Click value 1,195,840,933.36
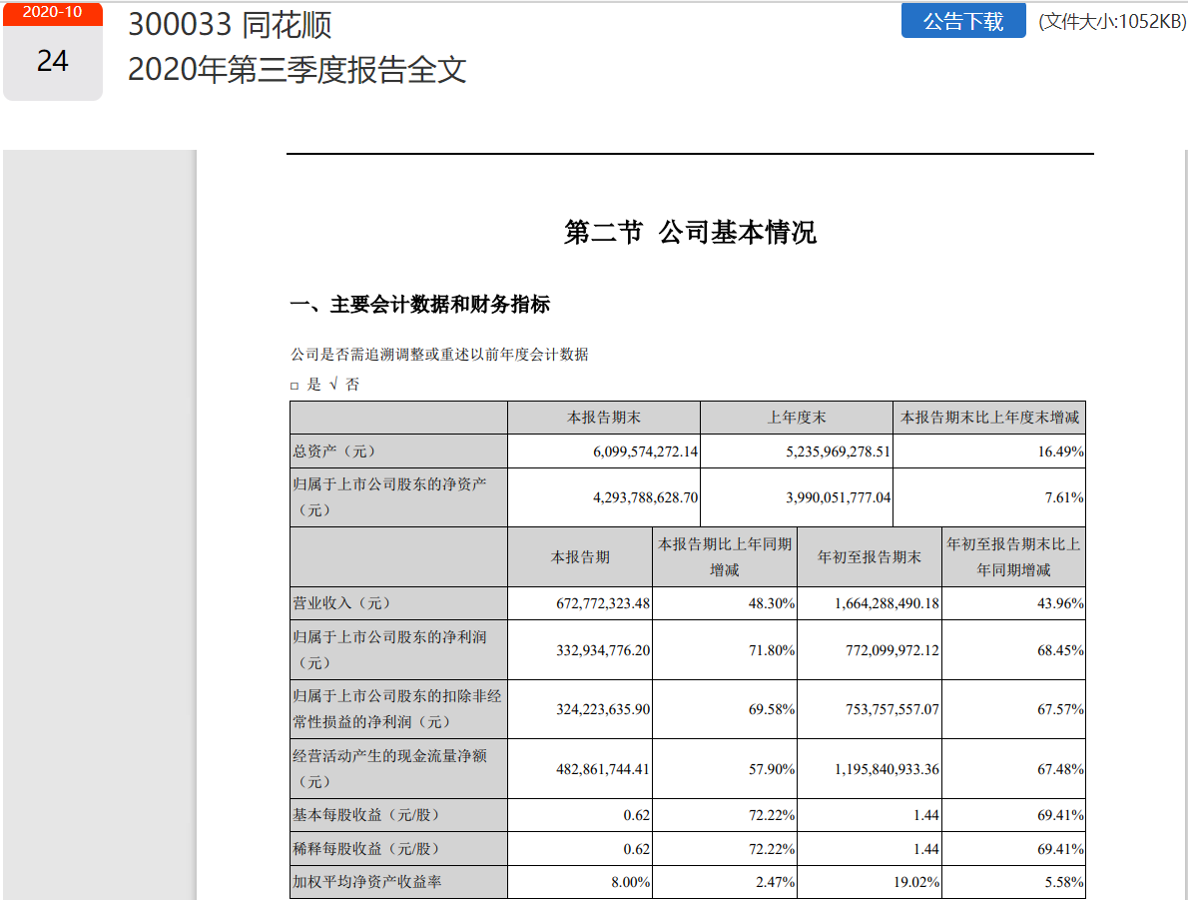The width and height of the screenshot is (1188, 900). 888,769
